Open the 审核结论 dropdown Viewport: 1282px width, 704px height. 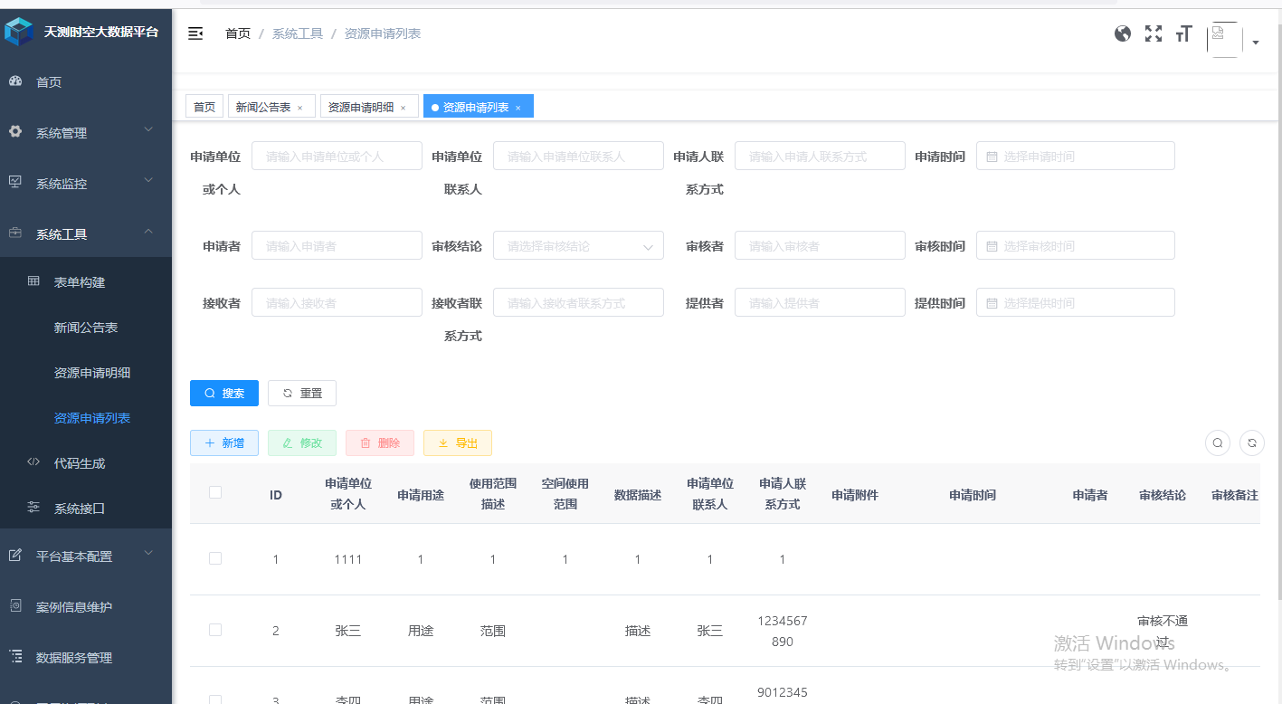click(578, 245)
